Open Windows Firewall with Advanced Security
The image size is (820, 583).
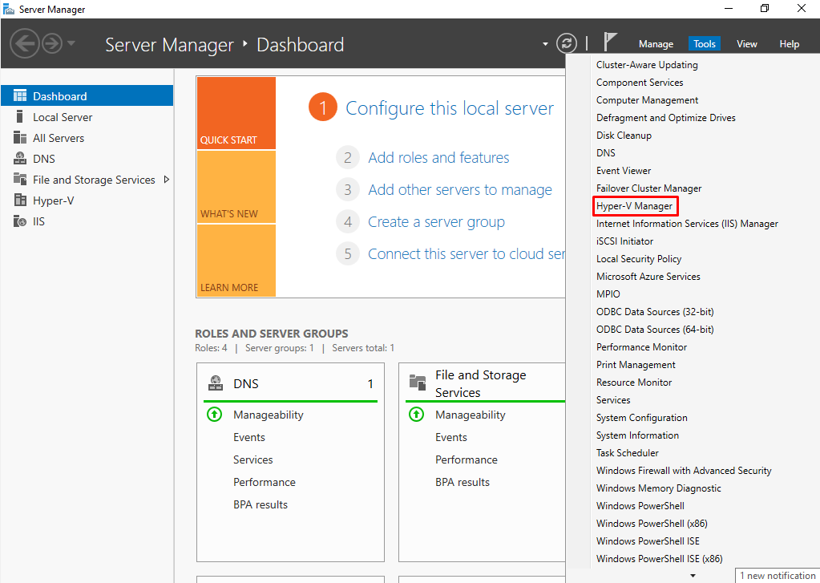684,471
